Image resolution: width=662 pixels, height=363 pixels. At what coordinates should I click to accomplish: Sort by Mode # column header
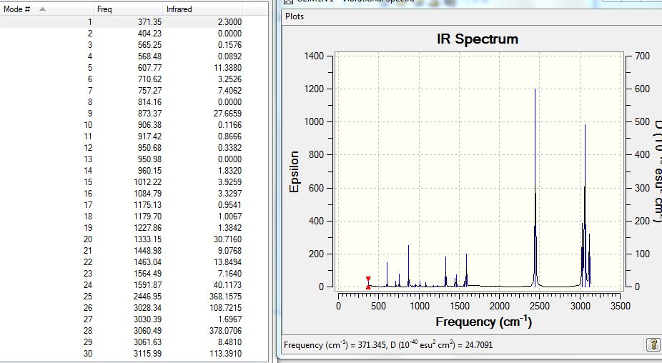point(46,9)
